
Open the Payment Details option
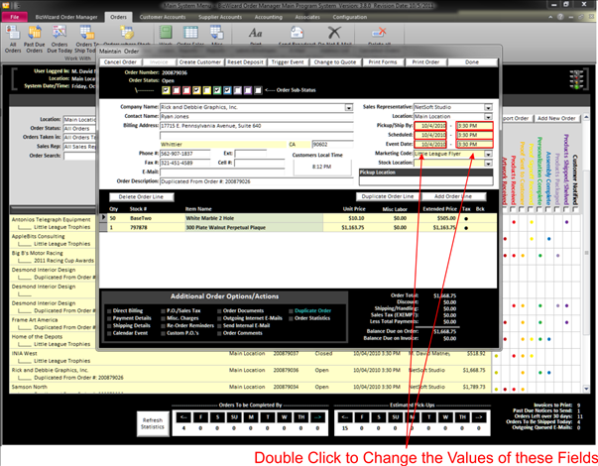pyautogui.click(x=132, y=318)
